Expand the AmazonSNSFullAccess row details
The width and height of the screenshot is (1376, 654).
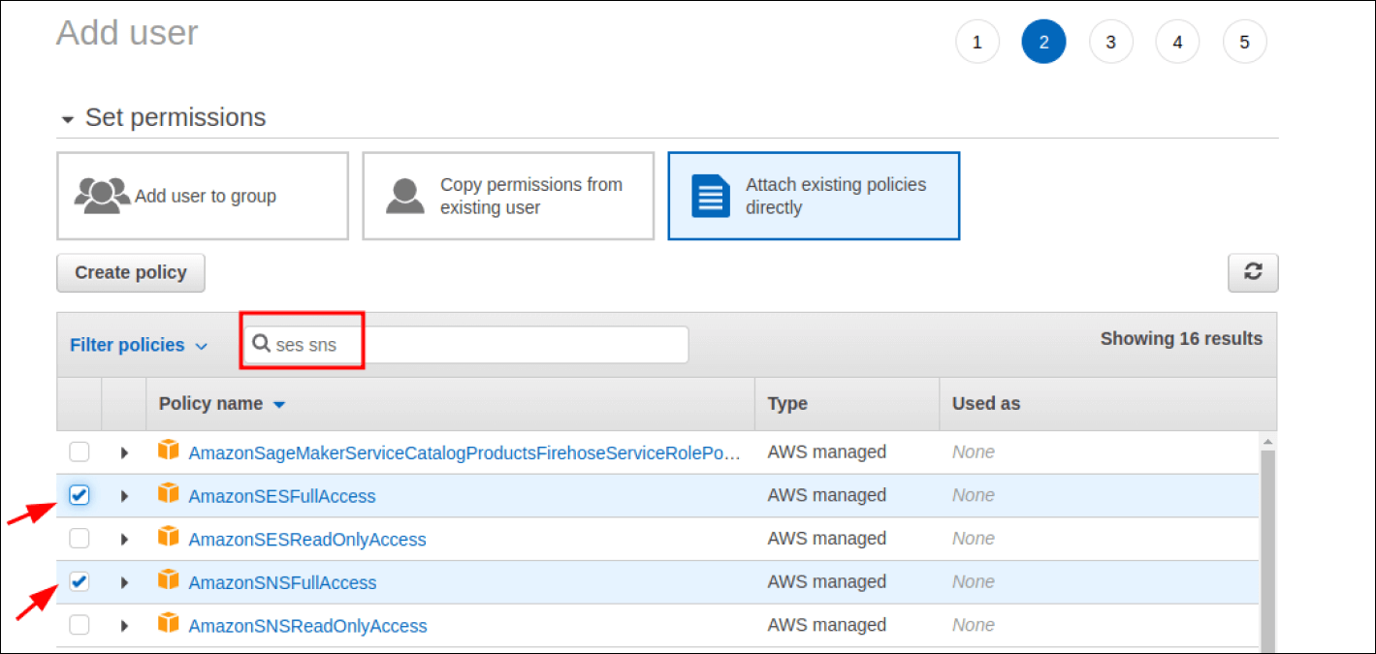[x=124, y=582]
